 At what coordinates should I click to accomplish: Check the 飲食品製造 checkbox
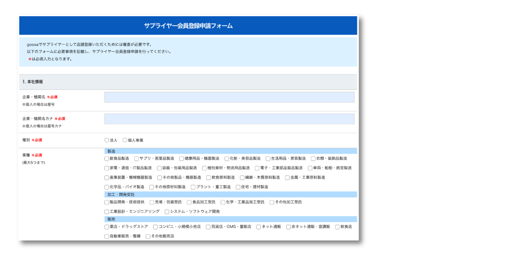click(x=107, y=159)
